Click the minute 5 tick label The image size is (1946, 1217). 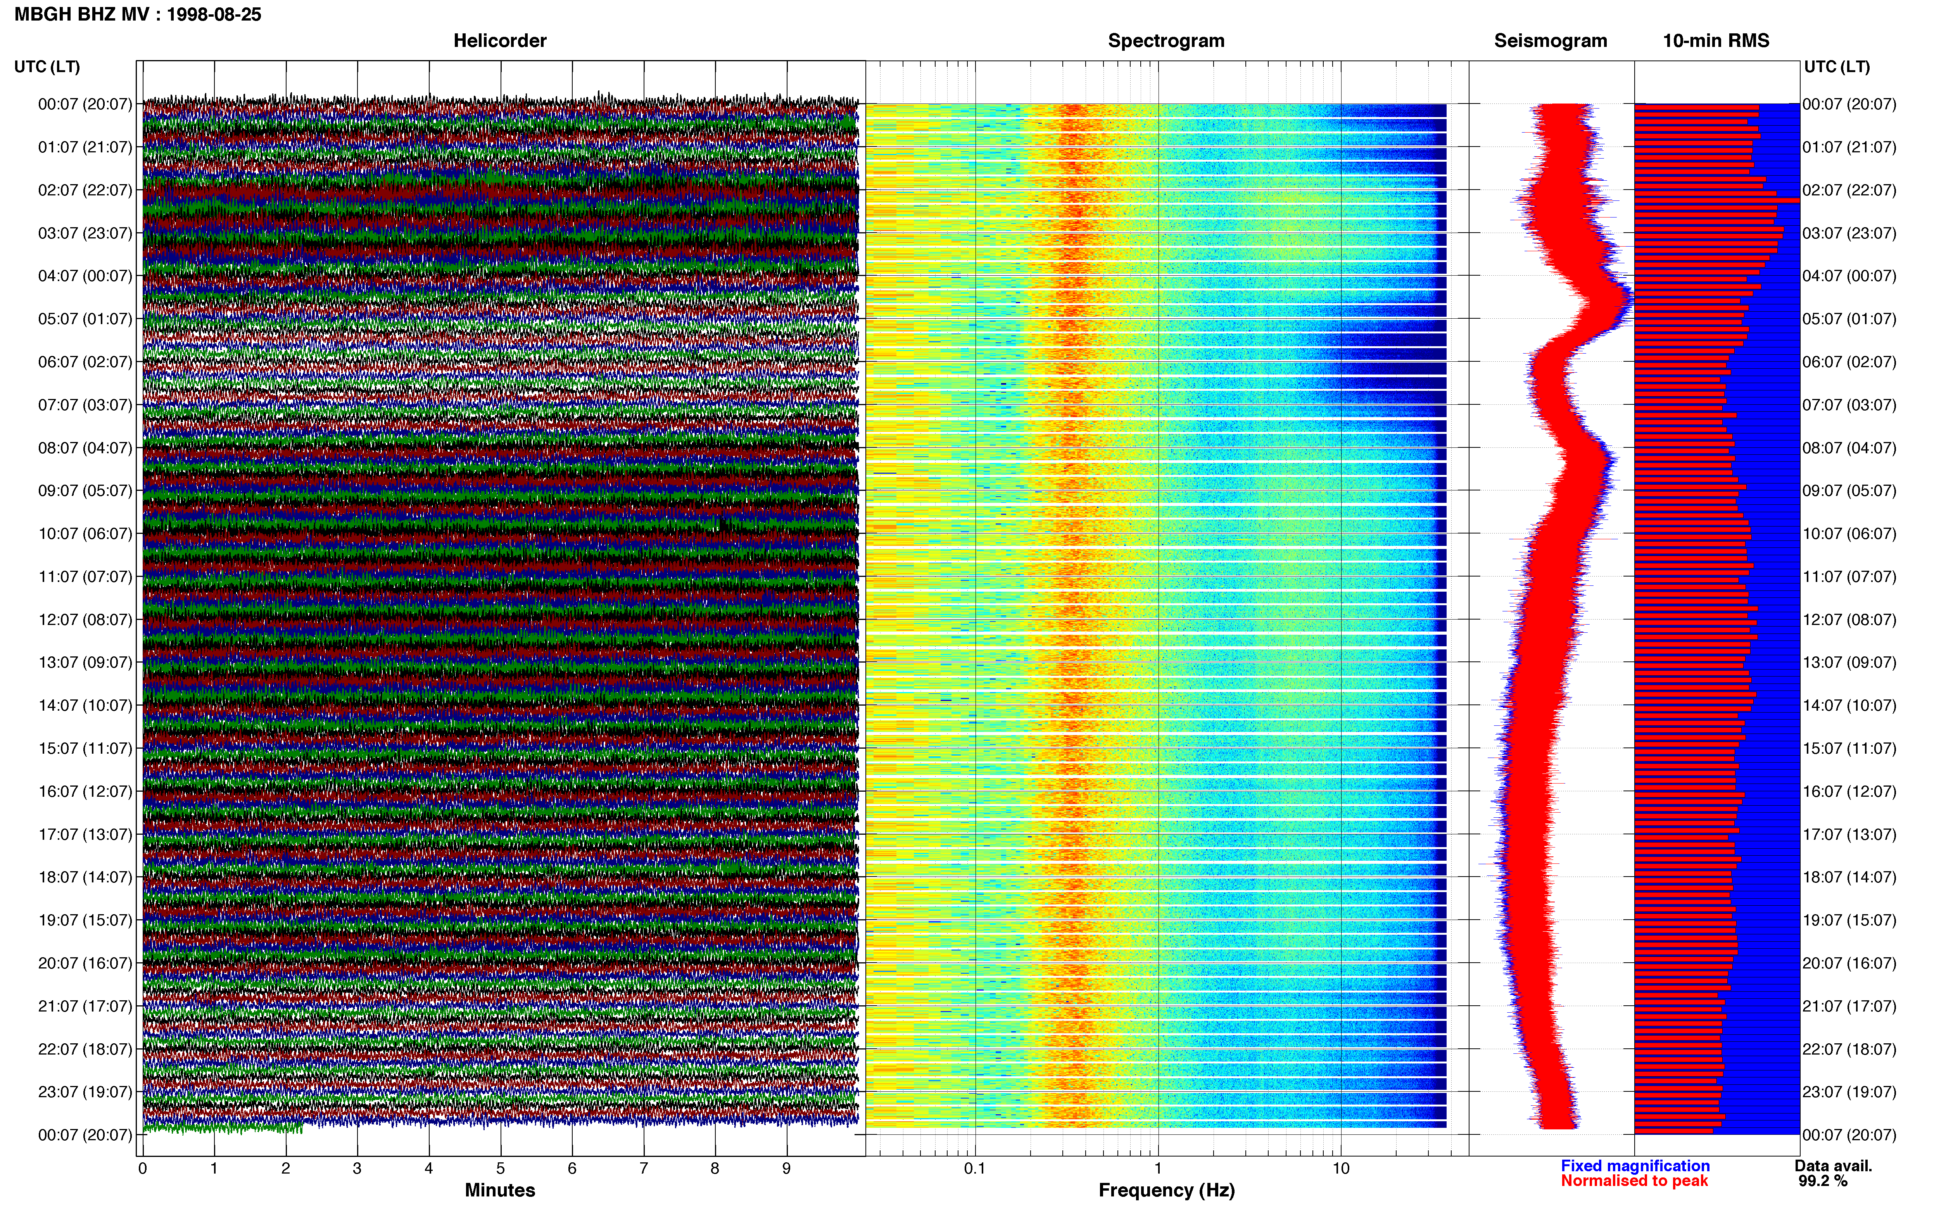click(x=501, y=1169)
